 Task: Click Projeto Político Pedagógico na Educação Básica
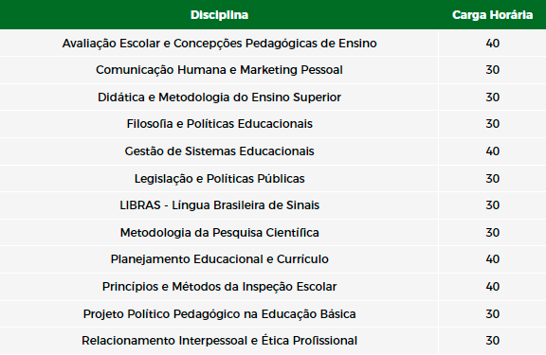[x=219, y=314]
